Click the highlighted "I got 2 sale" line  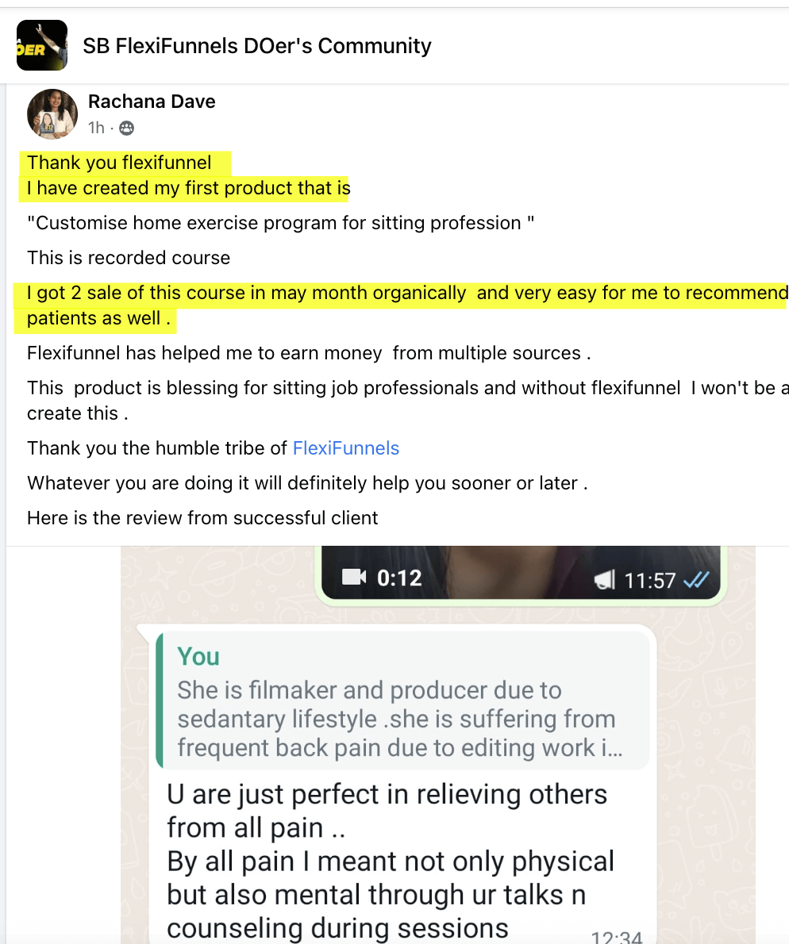246,293
